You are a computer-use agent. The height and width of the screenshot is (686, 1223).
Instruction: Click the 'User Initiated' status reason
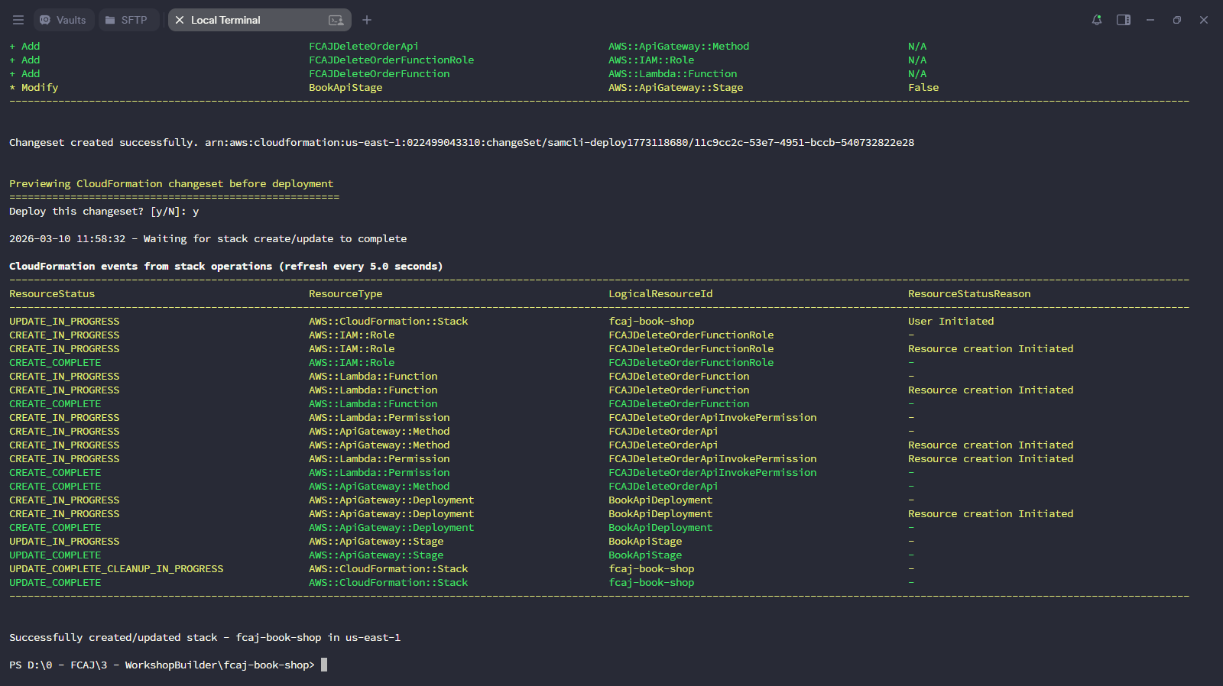(x=951, y=321)
